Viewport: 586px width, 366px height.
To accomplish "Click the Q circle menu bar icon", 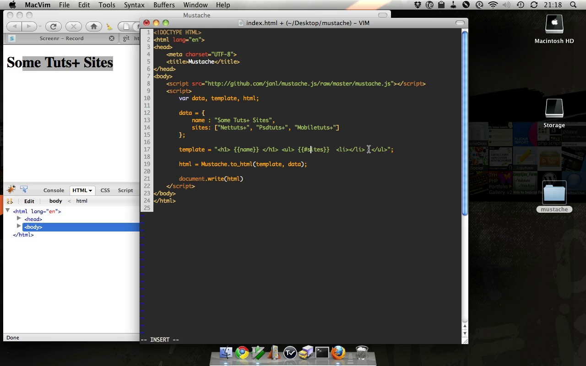I will click(479, 5).
